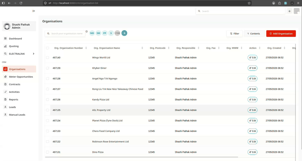Open the Contents button
Image resolution: width=302 pixels, height=161 pixels.
254,34
